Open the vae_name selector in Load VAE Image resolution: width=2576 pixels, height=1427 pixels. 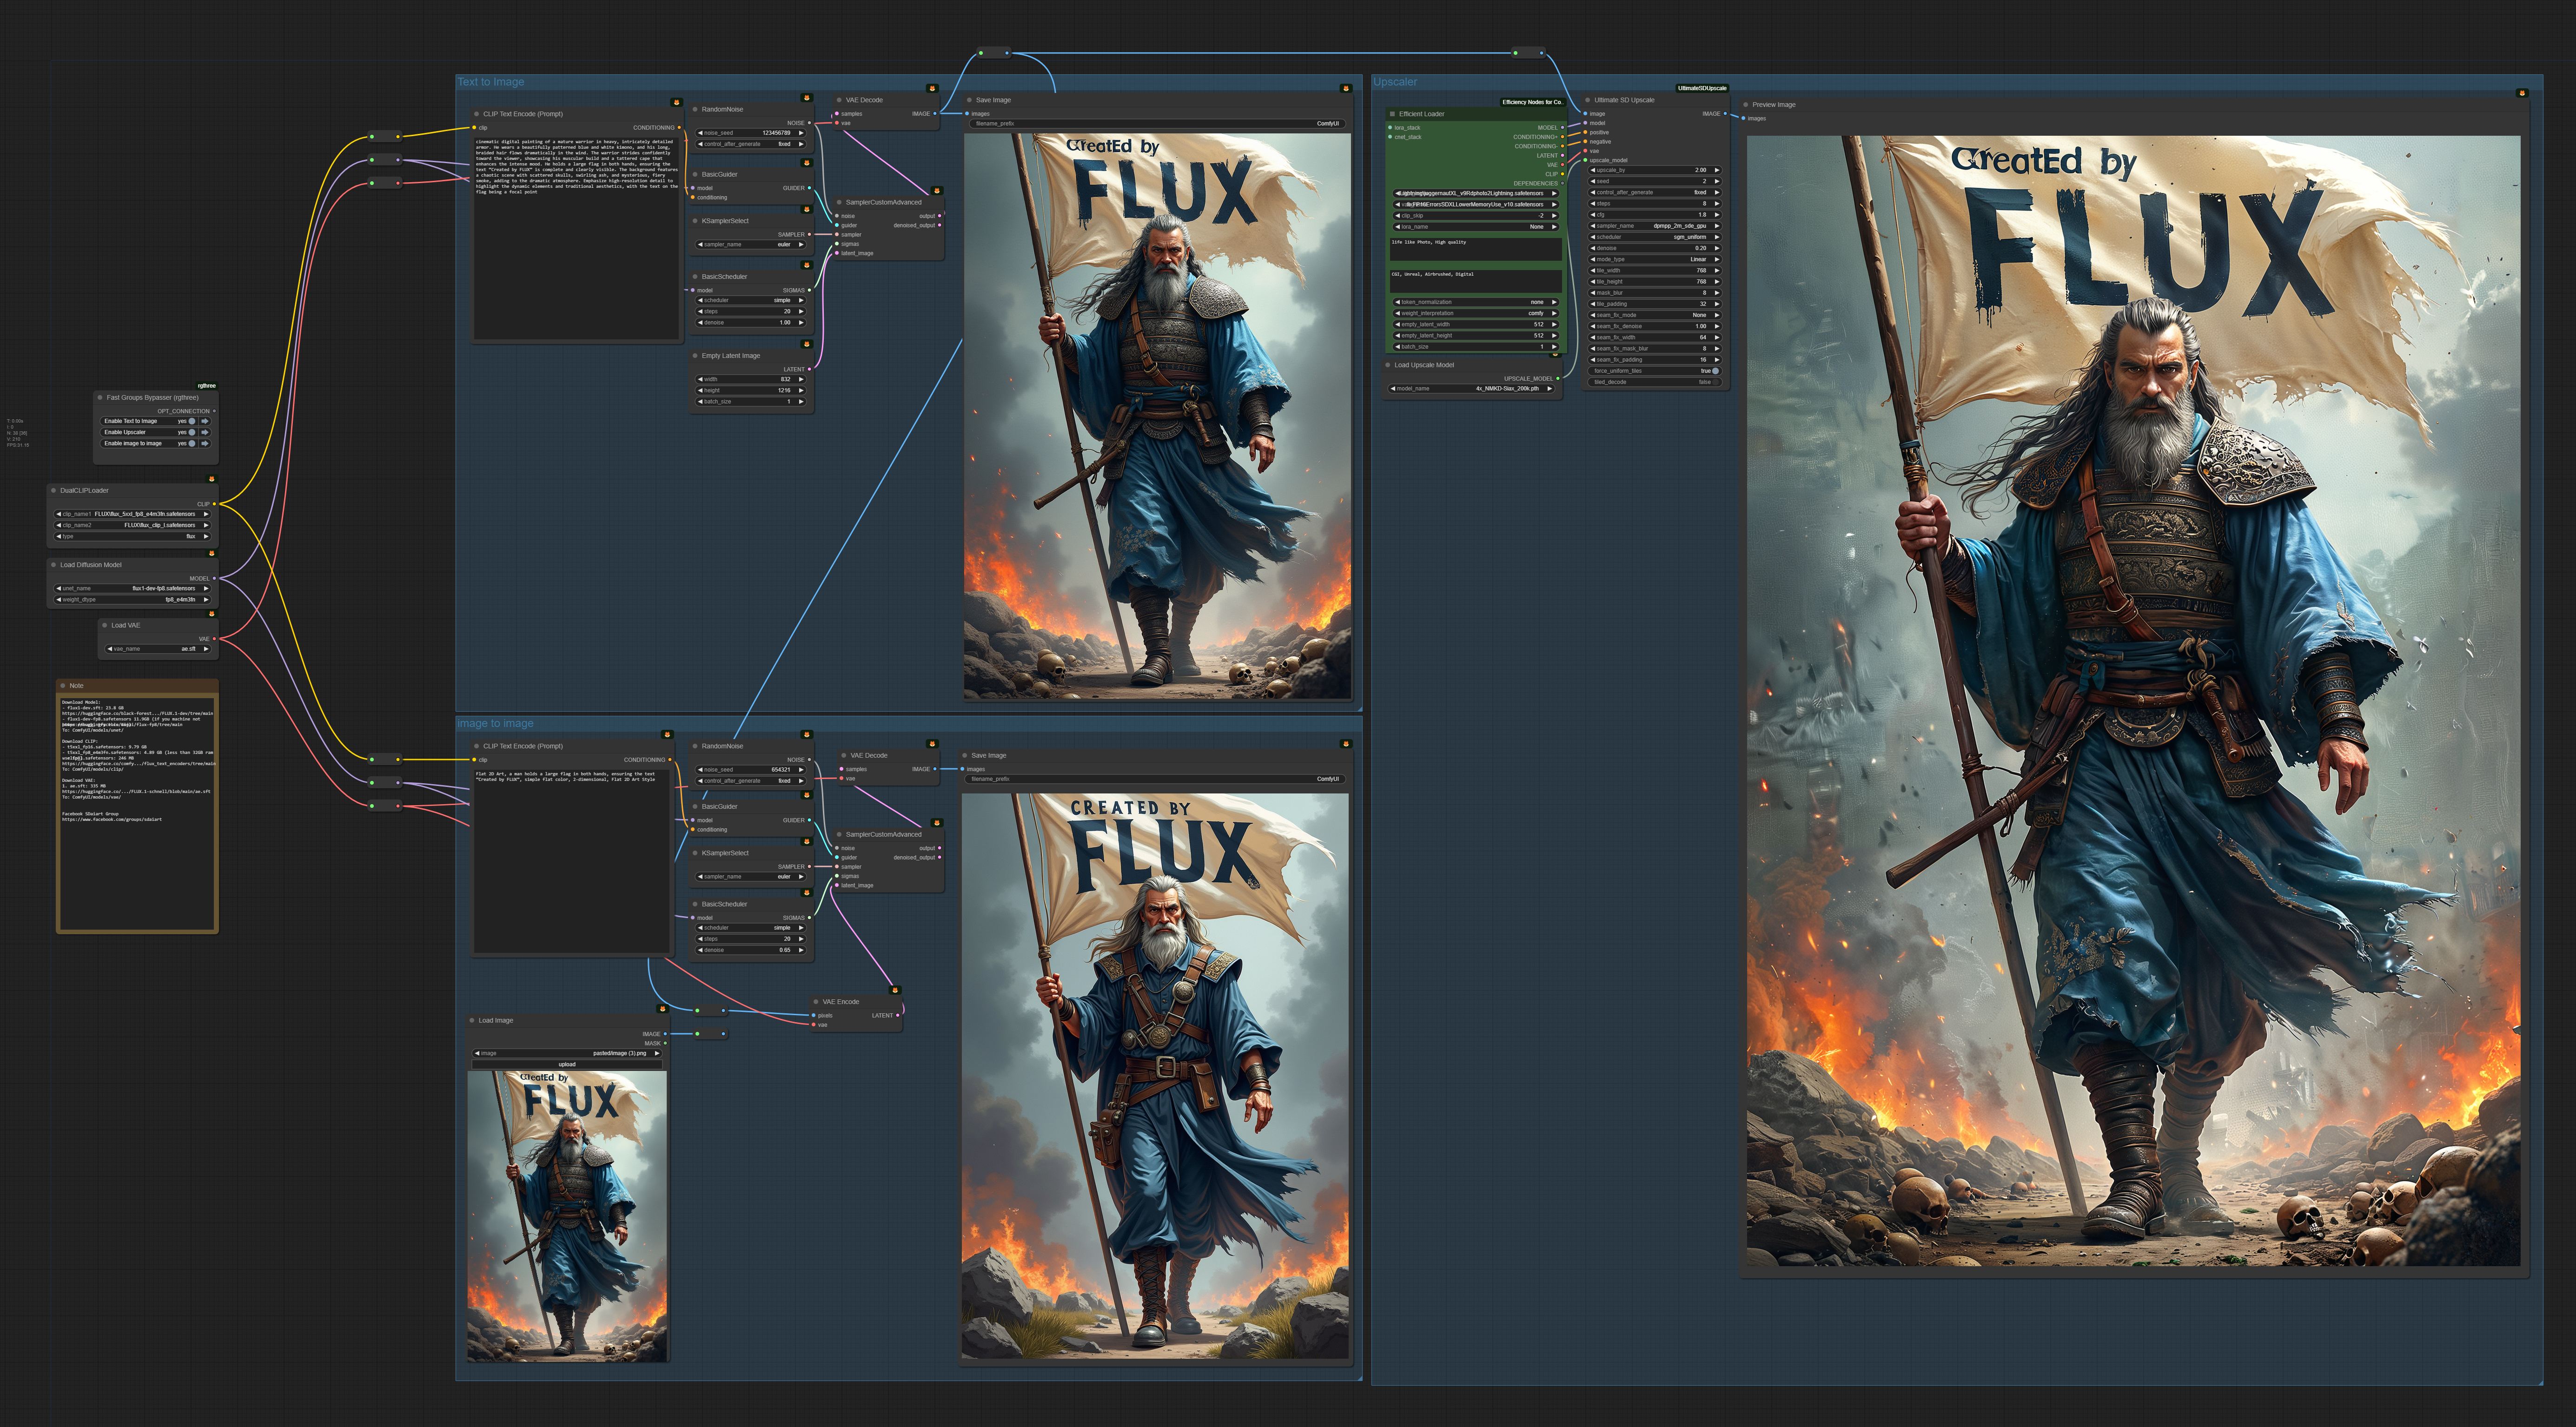pos(158,649)
